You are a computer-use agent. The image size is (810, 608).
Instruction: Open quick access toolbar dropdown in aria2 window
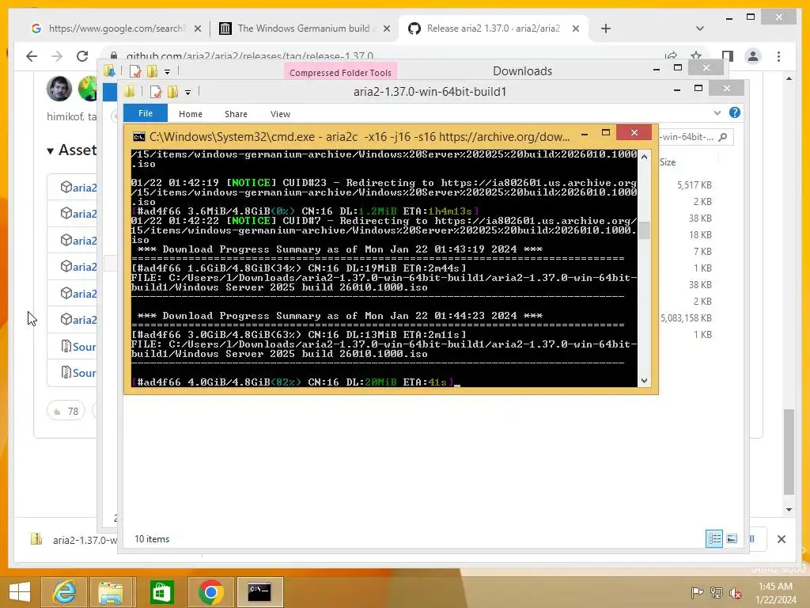pos(188,92)
